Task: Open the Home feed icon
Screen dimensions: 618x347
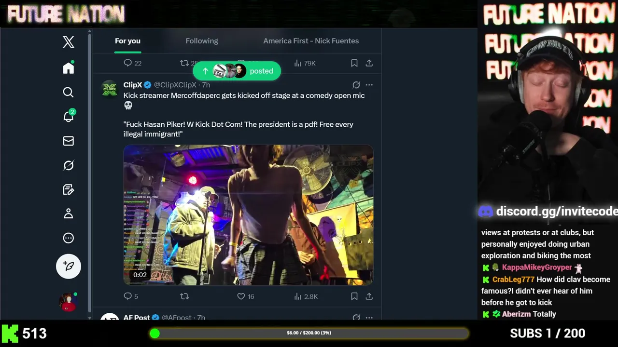Action: [69, 68]
